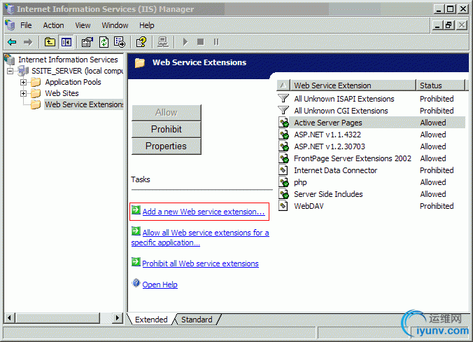Click the Back arrow toolbar icon
This screenshot has width=473, height=342.
12,42
